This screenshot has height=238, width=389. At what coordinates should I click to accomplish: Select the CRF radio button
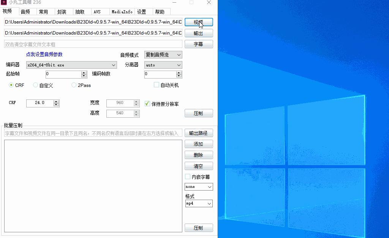click(12, 85)
